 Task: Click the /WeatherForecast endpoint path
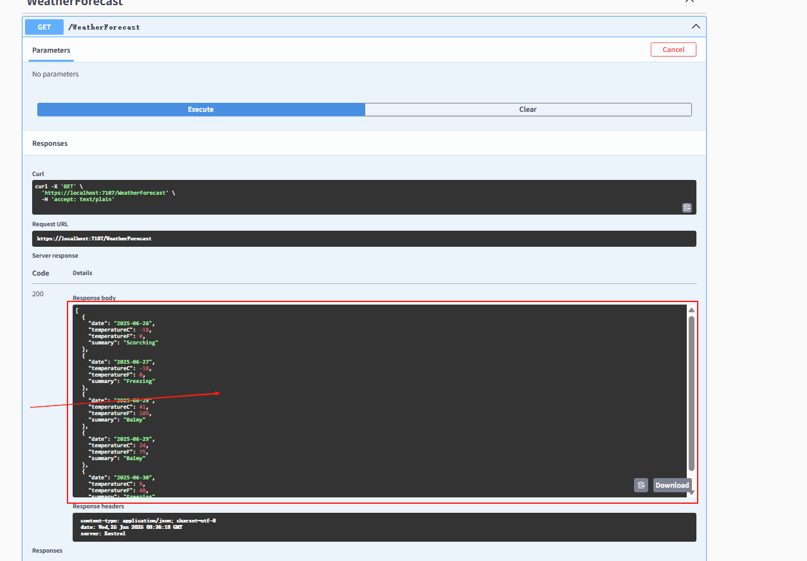pos(104,27)
